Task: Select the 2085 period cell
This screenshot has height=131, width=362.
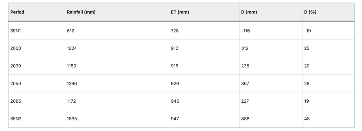Action: [x=16, y=101]
